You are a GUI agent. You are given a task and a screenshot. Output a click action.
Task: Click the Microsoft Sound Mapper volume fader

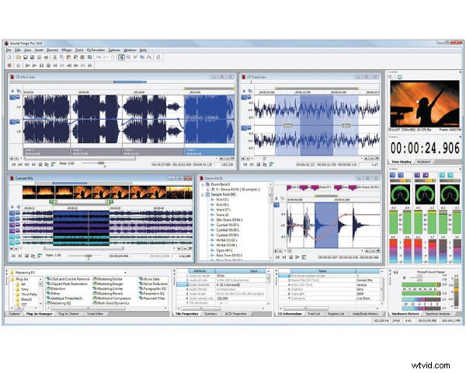(x=419, y=277)
